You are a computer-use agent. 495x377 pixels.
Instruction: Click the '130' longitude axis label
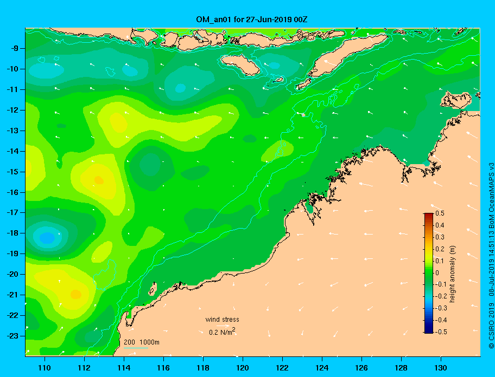tap(441, 368)
